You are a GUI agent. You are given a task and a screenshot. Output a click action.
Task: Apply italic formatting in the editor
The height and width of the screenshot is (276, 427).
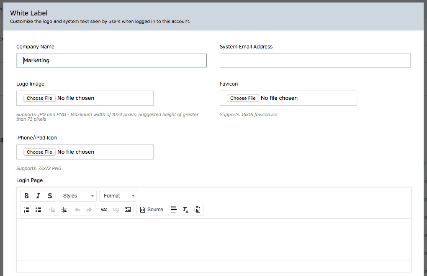(38, 196)
